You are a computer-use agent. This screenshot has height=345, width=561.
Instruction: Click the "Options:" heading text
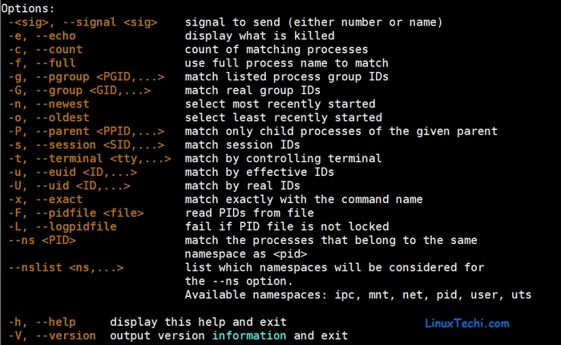tap(29, 8)
